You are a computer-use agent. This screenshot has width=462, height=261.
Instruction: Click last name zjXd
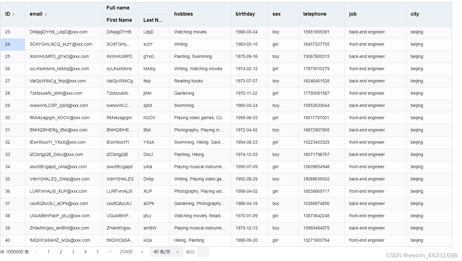pos(147,106)
